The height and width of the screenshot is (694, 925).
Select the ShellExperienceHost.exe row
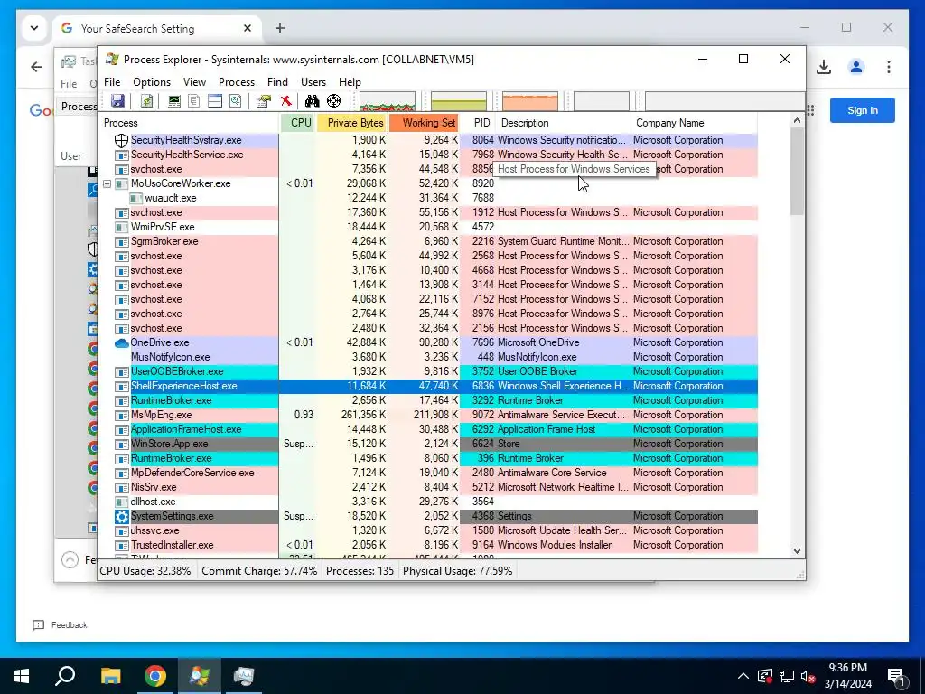[428, 386]
